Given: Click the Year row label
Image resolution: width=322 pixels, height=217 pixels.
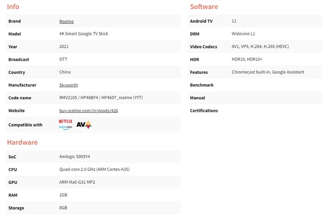Looking at the screenshot, I should point(13,47).
